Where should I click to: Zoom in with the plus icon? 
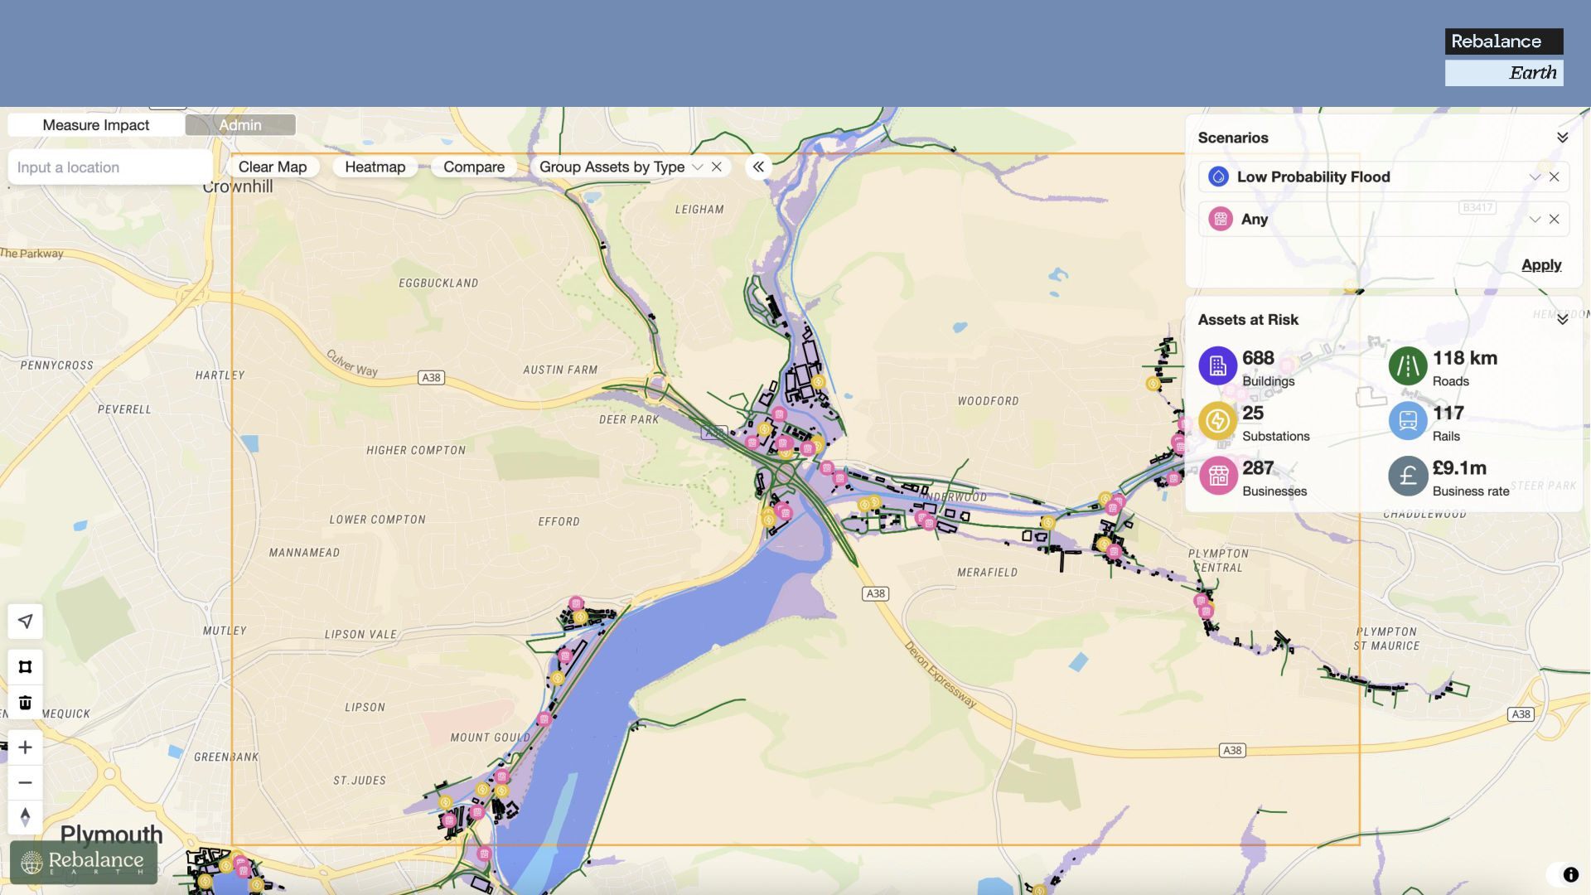(x=25, y=747)
